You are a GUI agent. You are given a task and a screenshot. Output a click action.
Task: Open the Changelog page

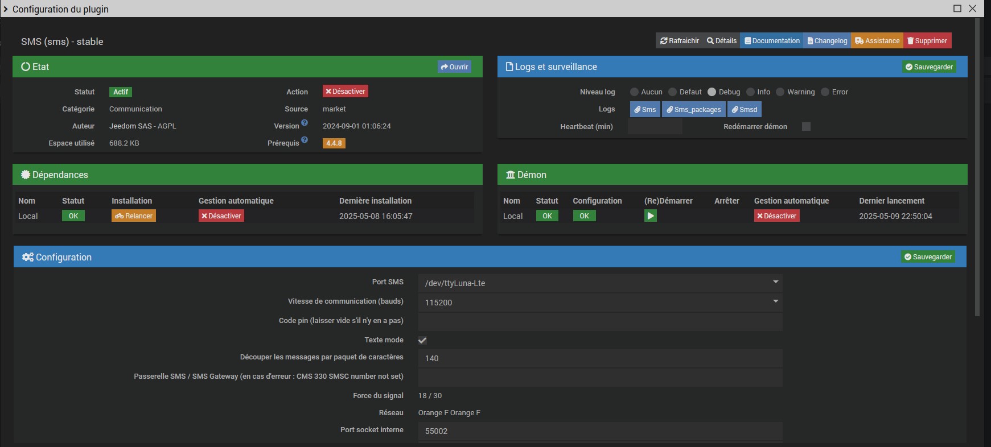(826, 41)
